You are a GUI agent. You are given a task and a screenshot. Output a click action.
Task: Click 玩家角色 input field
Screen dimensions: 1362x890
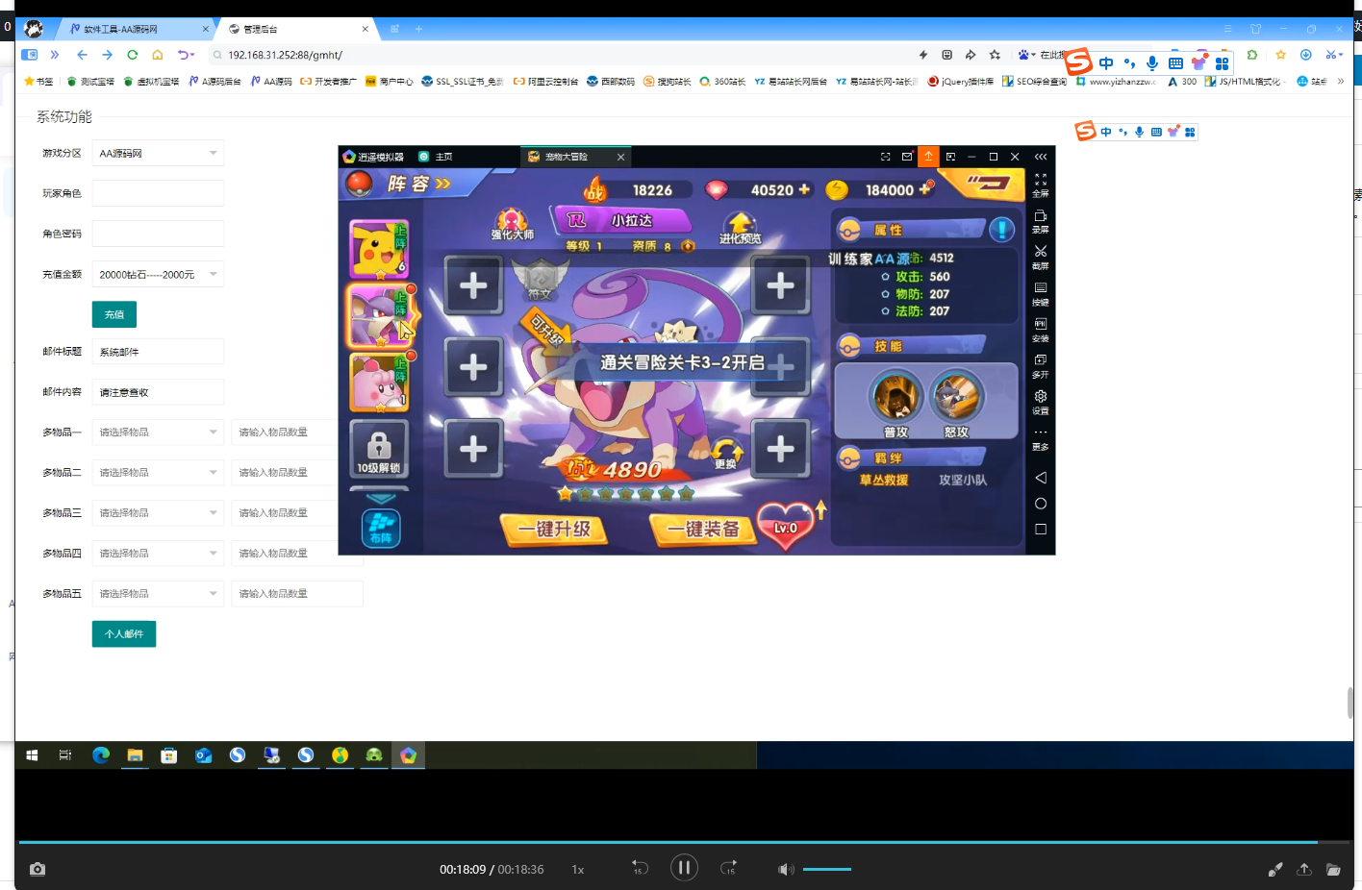coord(158,193)
